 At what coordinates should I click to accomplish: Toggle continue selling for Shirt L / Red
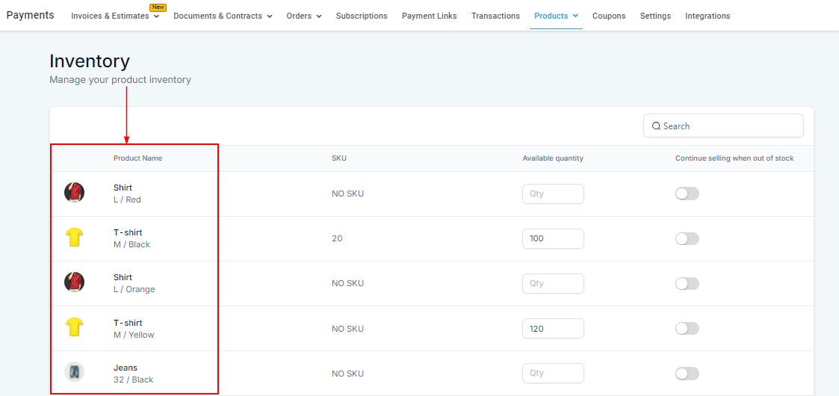(x=687, y=194)
